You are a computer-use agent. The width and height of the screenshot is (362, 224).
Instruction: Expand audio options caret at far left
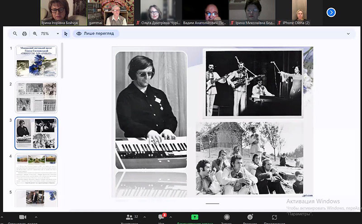pyautogui.click(x=2, y=217)
